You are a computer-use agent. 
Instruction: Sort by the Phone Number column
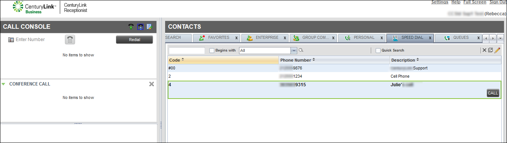pyautogui.click(x=334, y=60)
